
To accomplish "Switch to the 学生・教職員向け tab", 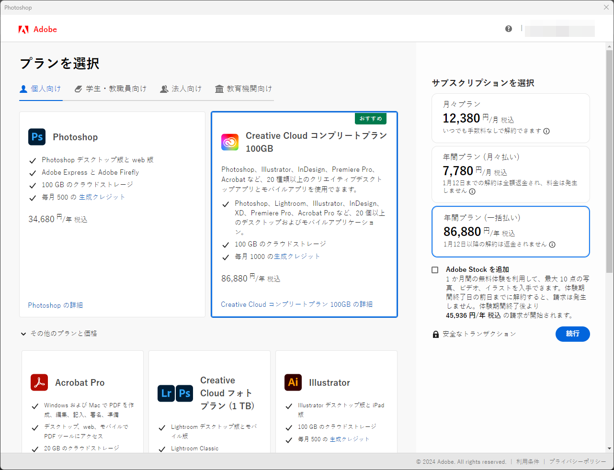I will (x=111, y=89).
